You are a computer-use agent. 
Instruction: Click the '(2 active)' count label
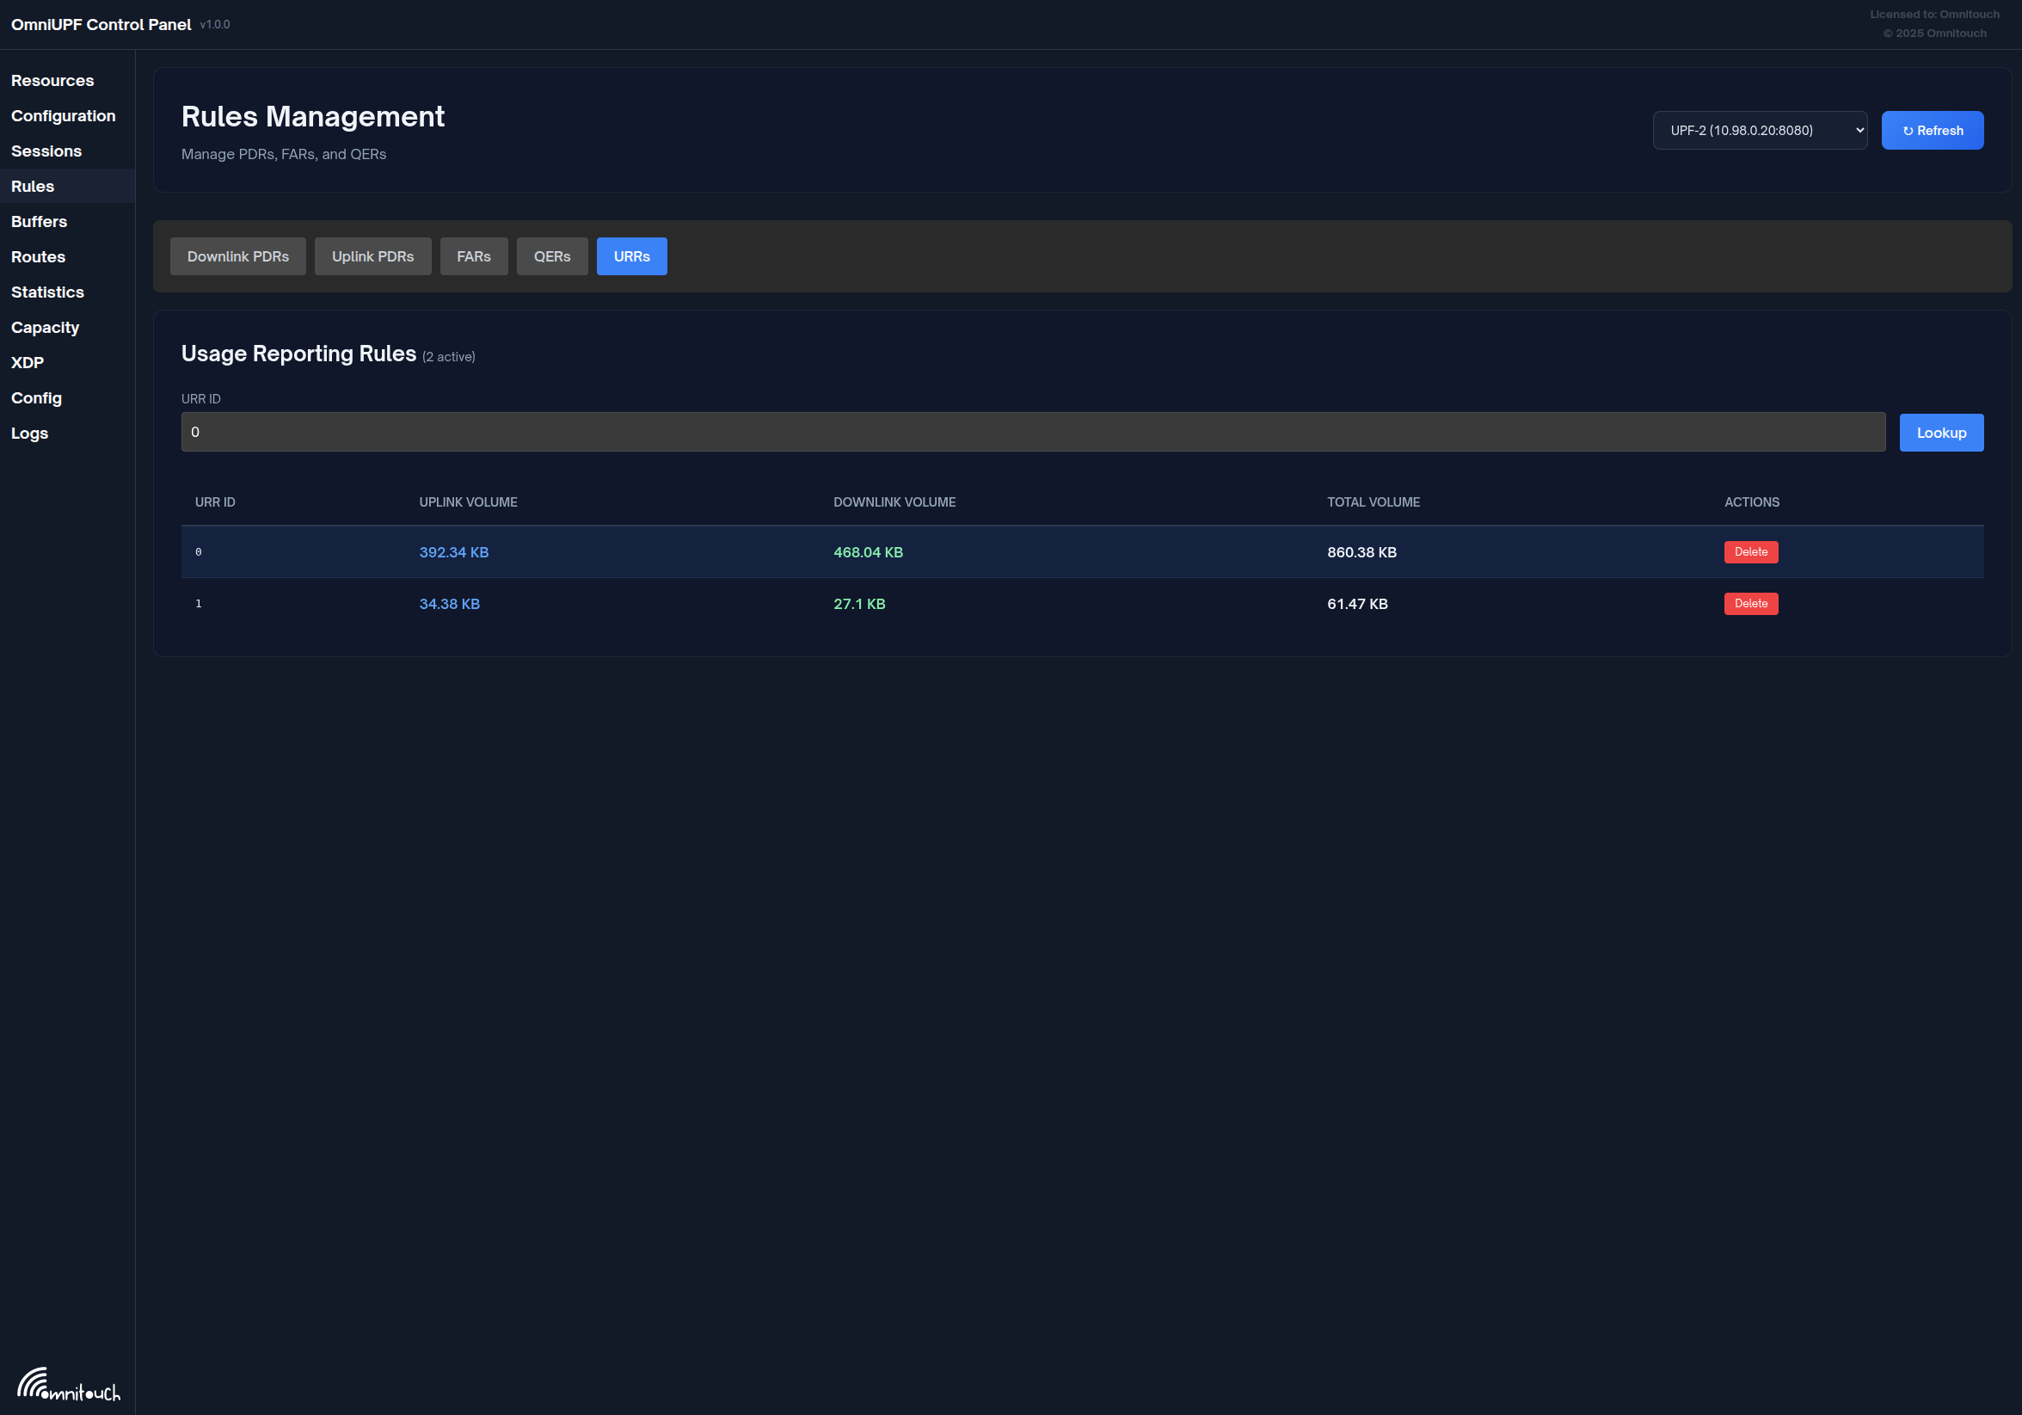click(448, 357)
